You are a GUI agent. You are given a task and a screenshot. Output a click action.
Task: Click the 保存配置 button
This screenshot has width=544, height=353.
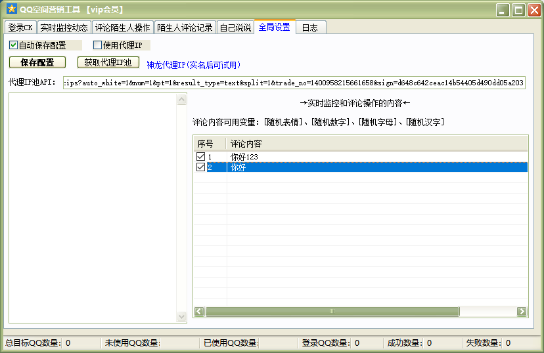click(x=37, y=62)
